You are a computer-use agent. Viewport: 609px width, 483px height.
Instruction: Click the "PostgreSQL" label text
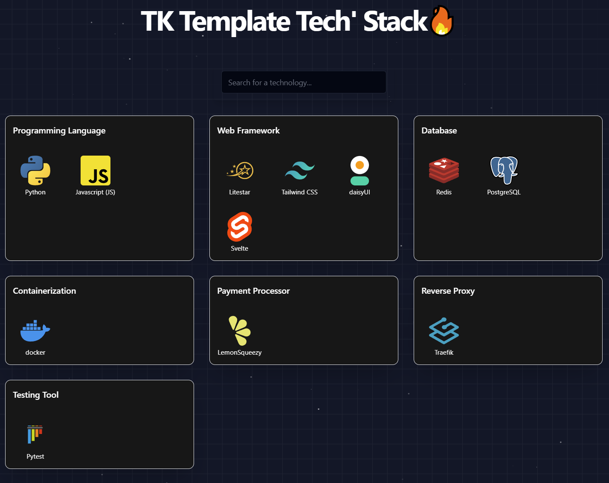click(504, 192)
